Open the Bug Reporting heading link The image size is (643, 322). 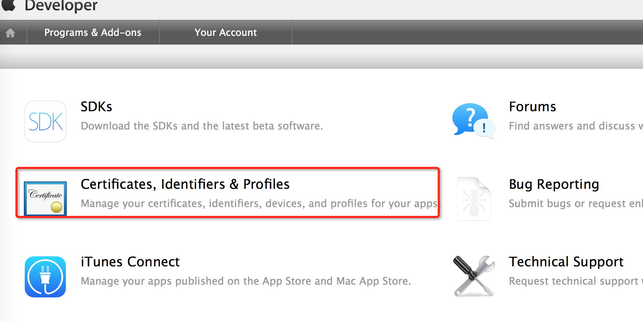pos(554,184)
